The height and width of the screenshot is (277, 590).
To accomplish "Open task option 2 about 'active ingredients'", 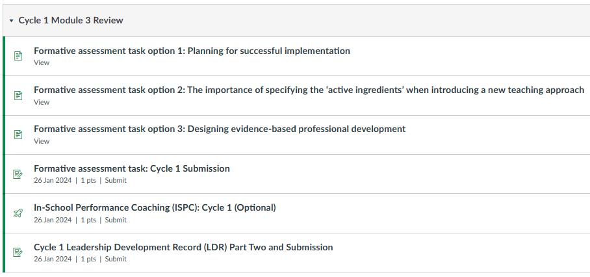I will pyautogui.click(x=309, y=90).
